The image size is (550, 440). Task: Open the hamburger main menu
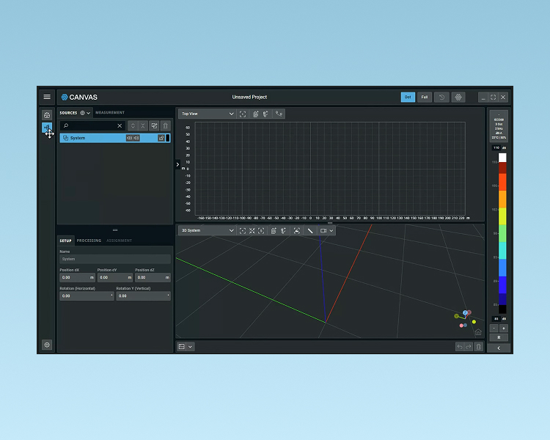click(47, 97)
